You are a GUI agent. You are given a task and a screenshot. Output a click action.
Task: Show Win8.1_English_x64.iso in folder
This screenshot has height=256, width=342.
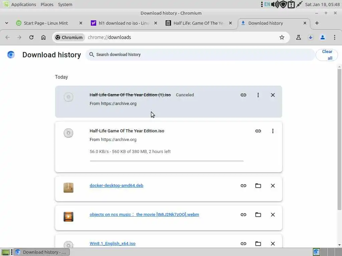pyautogui.click(x=258, y=244)
